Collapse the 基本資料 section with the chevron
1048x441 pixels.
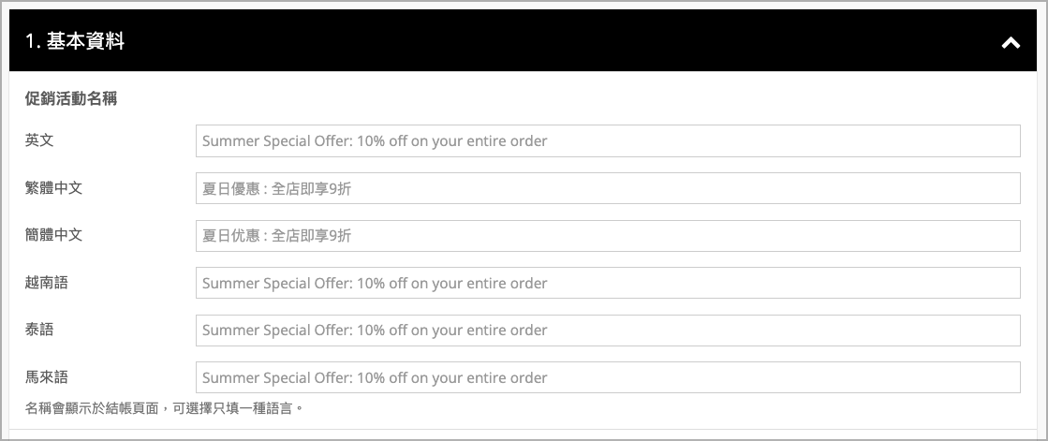1011,42
